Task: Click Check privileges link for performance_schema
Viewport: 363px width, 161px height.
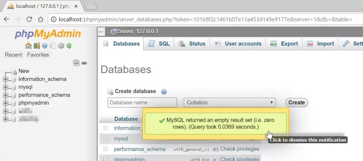Action: 240,149
